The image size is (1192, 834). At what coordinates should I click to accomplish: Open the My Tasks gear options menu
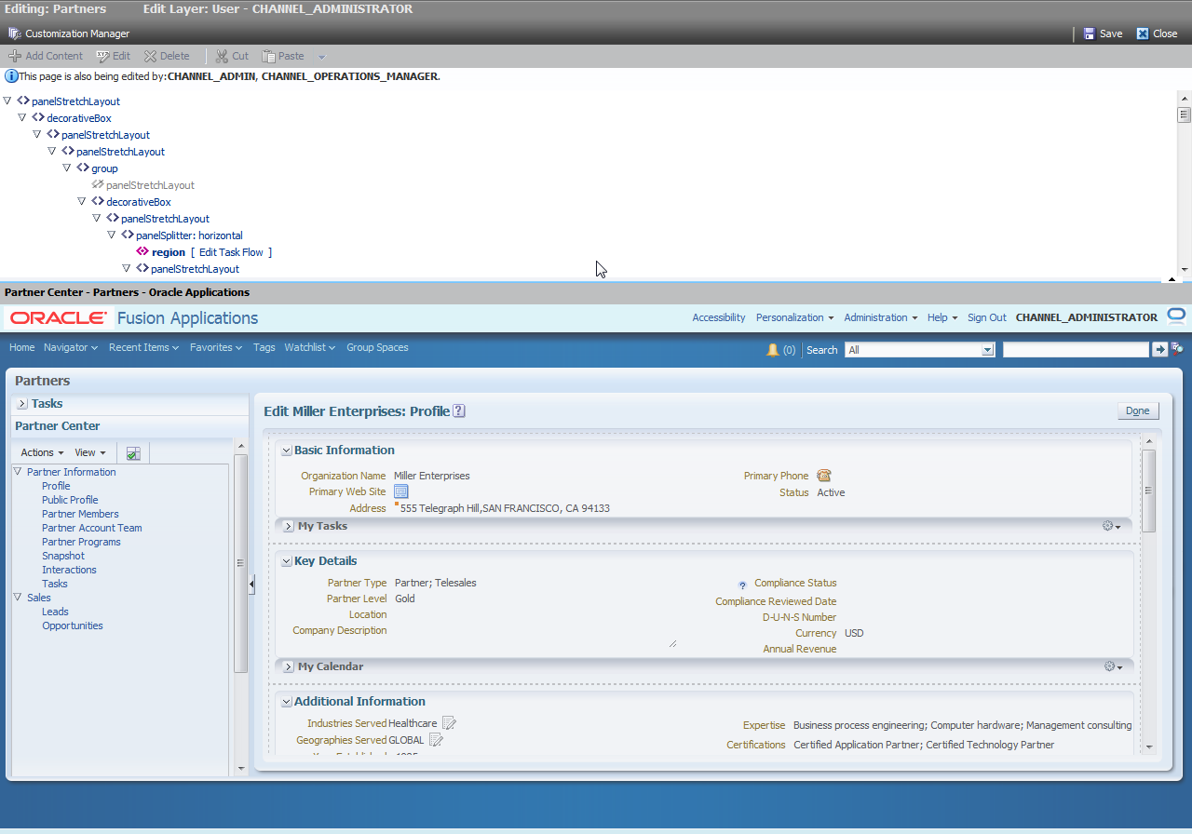tap(1111, 526)
